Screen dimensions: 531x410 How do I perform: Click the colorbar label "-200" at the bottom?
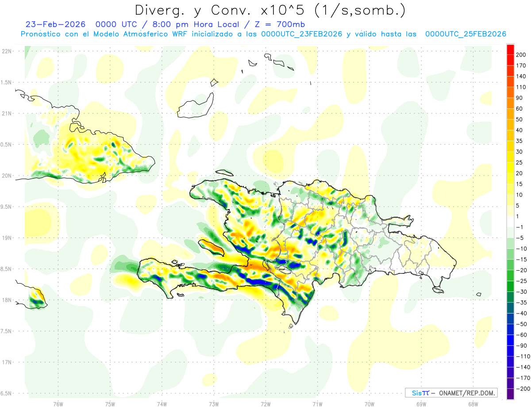point(523,389)
